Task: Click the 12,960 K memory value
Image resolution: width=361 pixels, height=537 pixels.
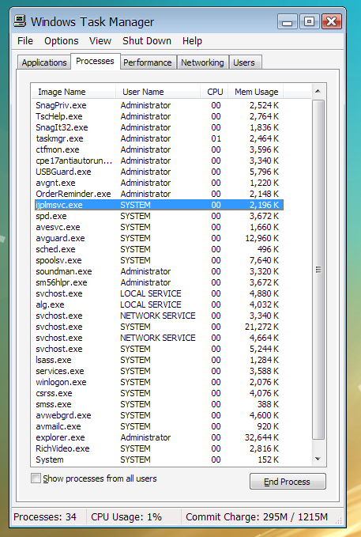Action: tap(261, 238)
